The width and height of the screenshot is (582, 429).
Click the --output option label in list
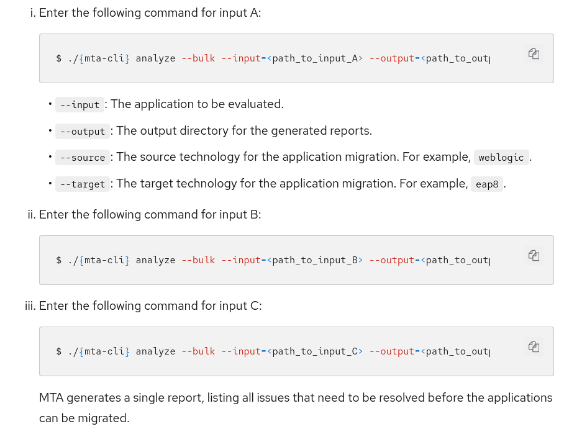(x=83, y=132)
